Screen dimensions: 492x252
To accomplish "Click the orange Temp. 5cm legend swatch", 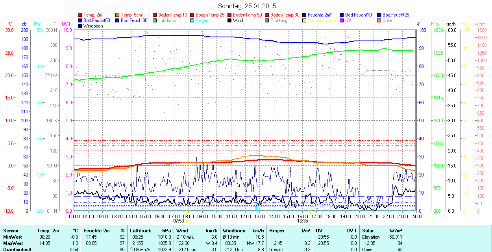I will (x=118, y=15).
